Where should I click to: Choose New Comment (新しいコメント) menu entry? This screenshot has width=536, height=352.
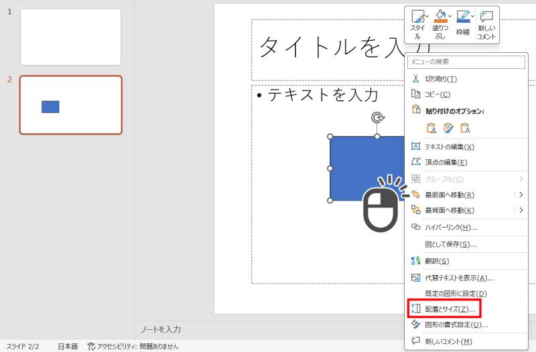[x=466, y=341]
